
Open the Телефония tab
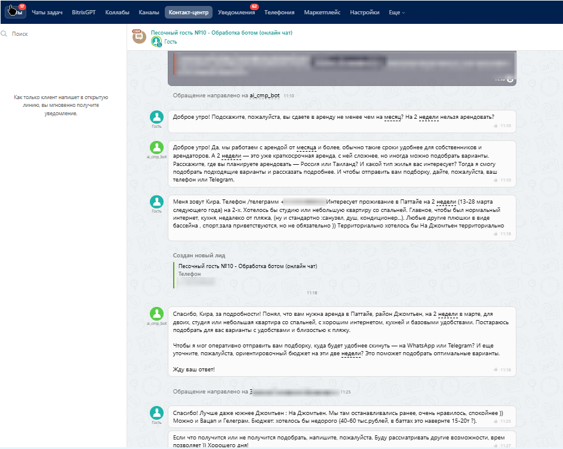click(x=279, y=12)
